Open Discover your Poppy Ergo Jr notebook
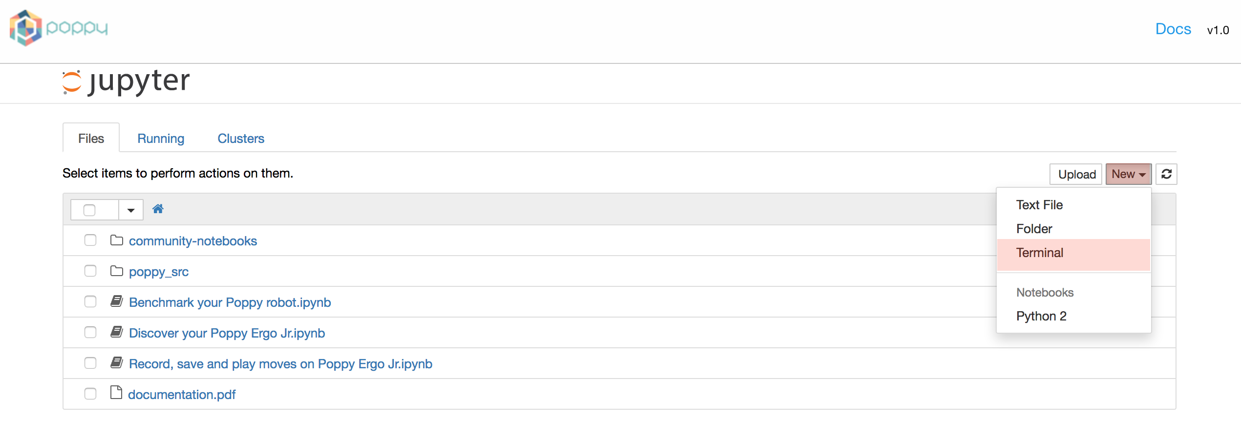Viewport: 1241px width, 440px height. click(x=227, y=333)
